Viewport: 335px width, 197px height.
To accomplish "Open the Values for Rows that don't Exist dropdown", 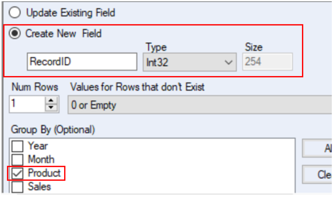I will tap(200, 105).
